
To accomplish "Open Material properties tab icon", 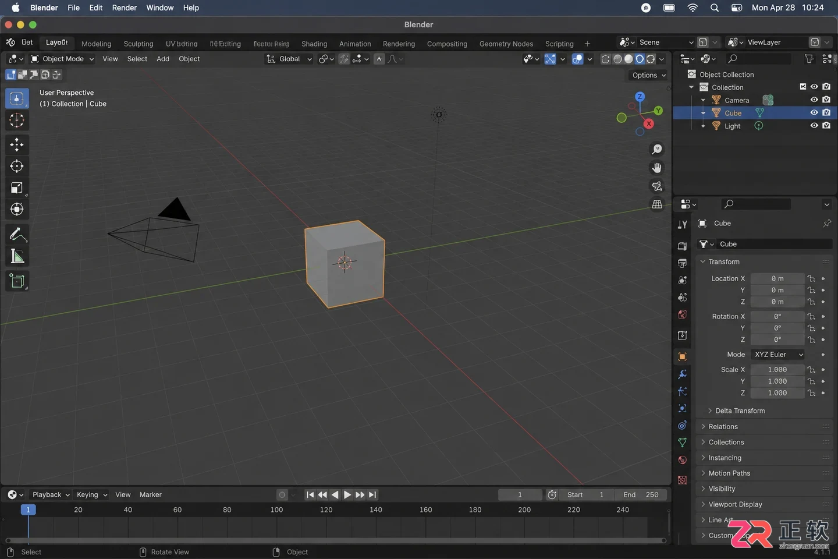I will 683,460.
